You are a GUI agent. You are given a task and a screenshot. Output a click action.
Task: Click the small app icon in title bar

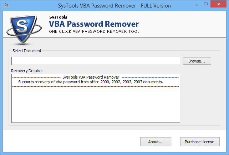[6, 6]
